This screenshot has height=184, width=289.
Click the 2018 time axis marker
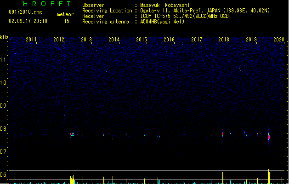(224, 40)
